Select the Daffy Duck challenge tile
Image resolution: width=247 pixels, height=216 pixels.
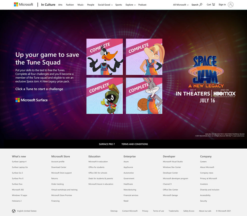(x=105, y=57)
